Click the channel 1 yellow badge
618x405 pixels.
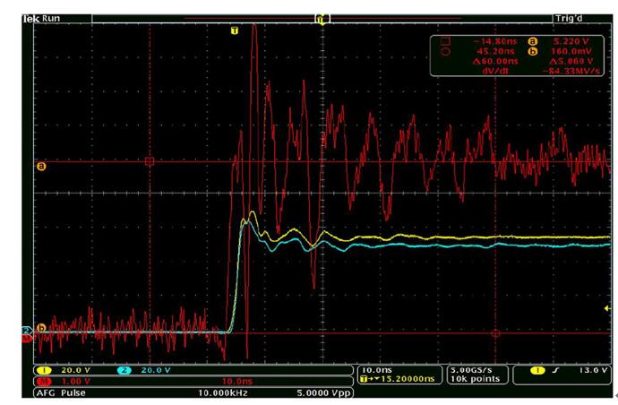tap(41, 370)
